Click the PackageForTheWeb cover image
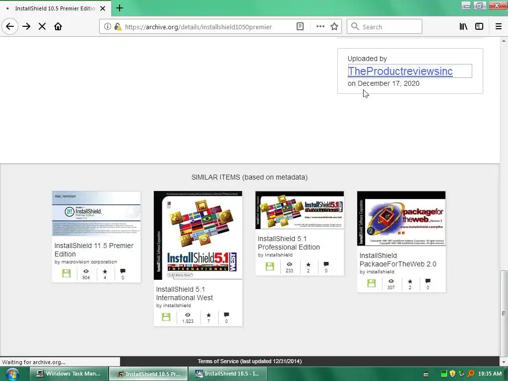The image size is (508, 381). tap(401, 218)
